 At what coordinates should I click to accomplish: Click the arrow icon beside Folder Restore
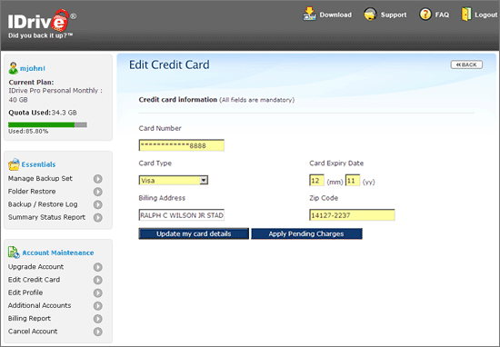pos(98,192)
